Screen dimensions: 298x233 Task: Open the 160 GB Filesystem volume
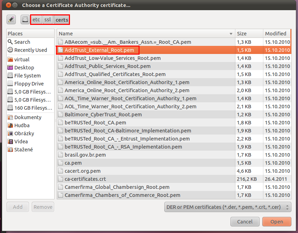[33, 108]
